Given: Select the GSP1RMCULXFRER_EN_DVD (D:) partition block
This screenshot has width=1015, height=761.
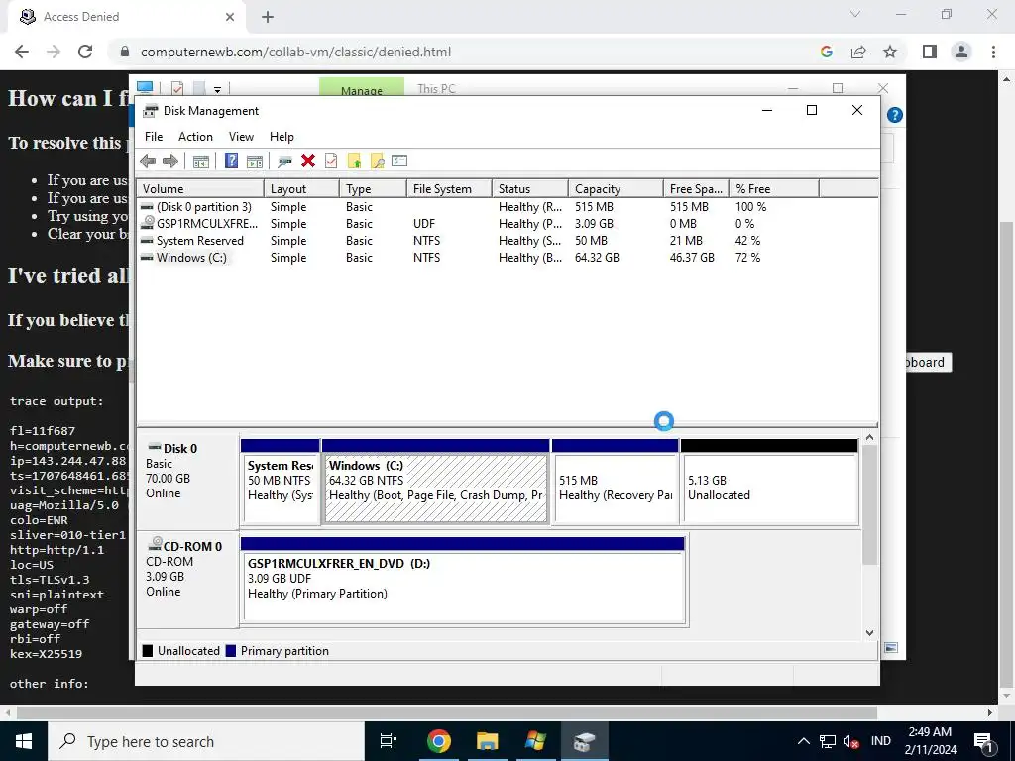Looking at the screenshot, I should pos(463,580).
